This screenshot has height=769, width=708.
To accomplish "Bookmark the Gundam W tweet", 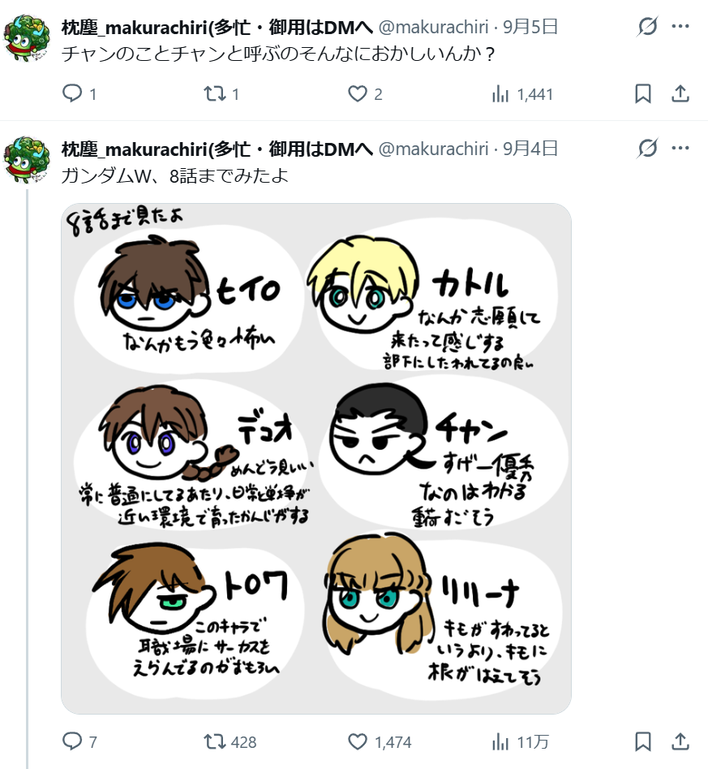I will pos(643,741).
